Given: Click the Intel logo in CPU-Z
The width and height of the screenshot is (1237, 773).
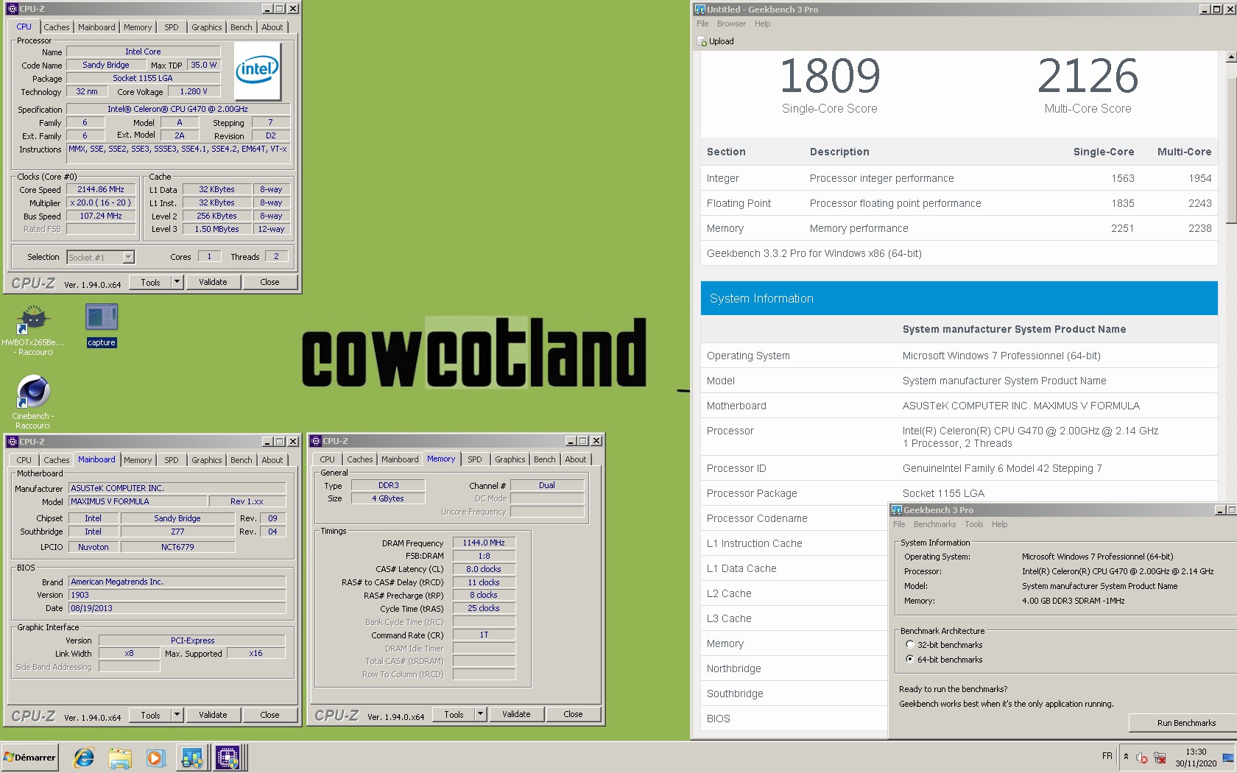Looking at the screenshot, I should pos(257,71).
